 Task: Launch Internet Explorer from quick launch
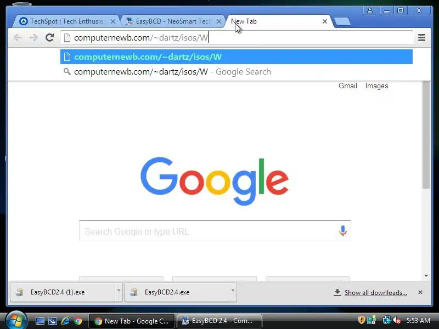click(x=65, y=321)
